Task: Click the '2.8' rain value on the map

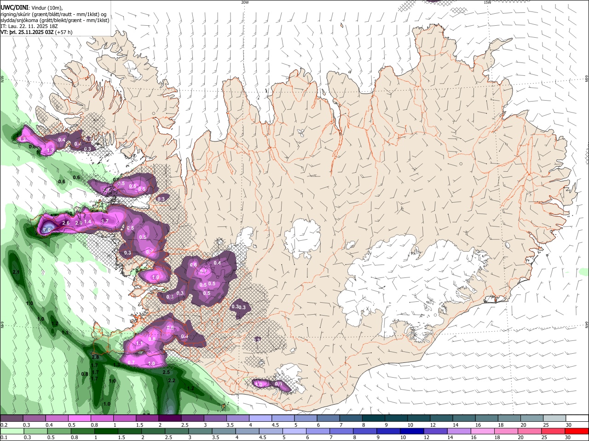Action: (x=95, y=357)
